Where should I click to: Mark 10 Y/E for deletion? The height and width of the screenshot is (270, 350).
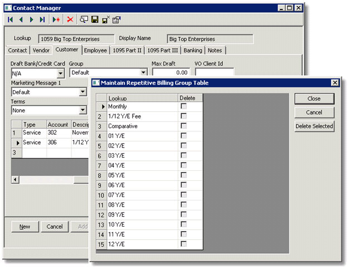click(183, 224)
